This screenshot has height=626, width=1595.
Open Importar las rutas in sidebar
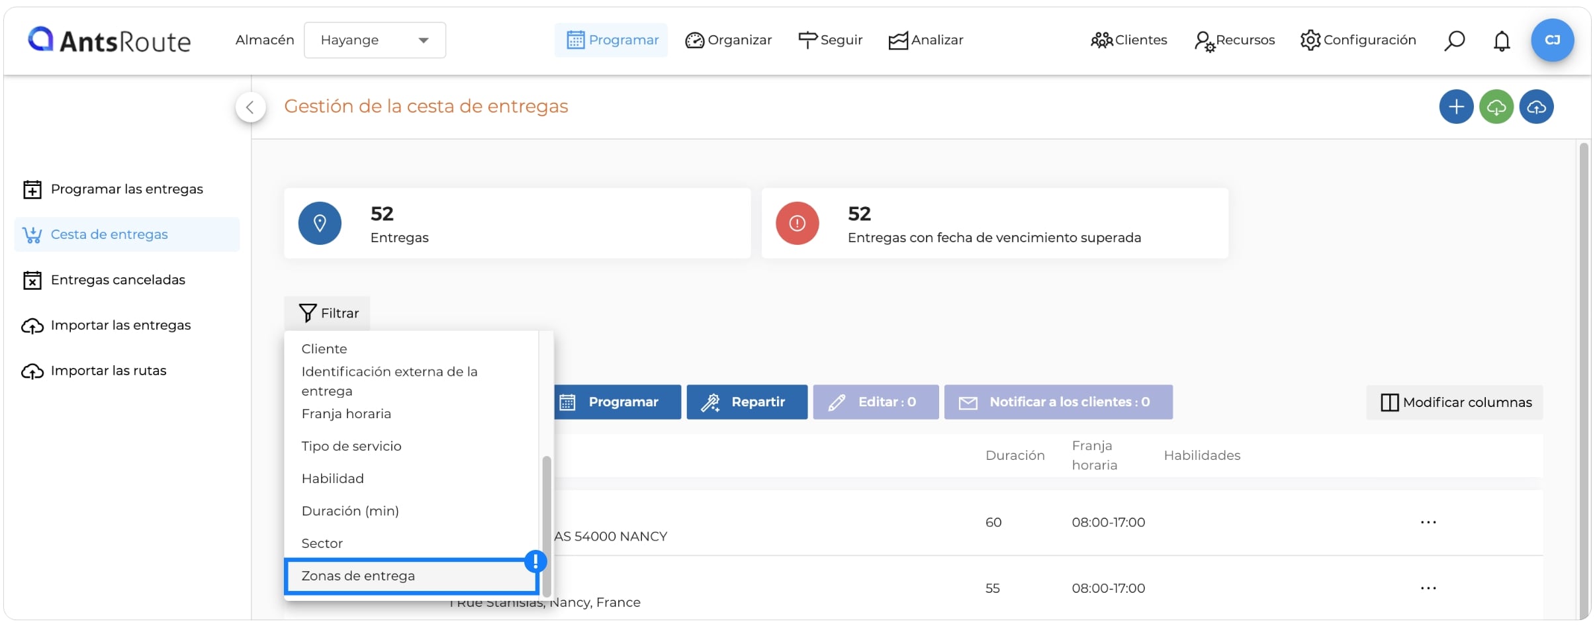point(126,371)
